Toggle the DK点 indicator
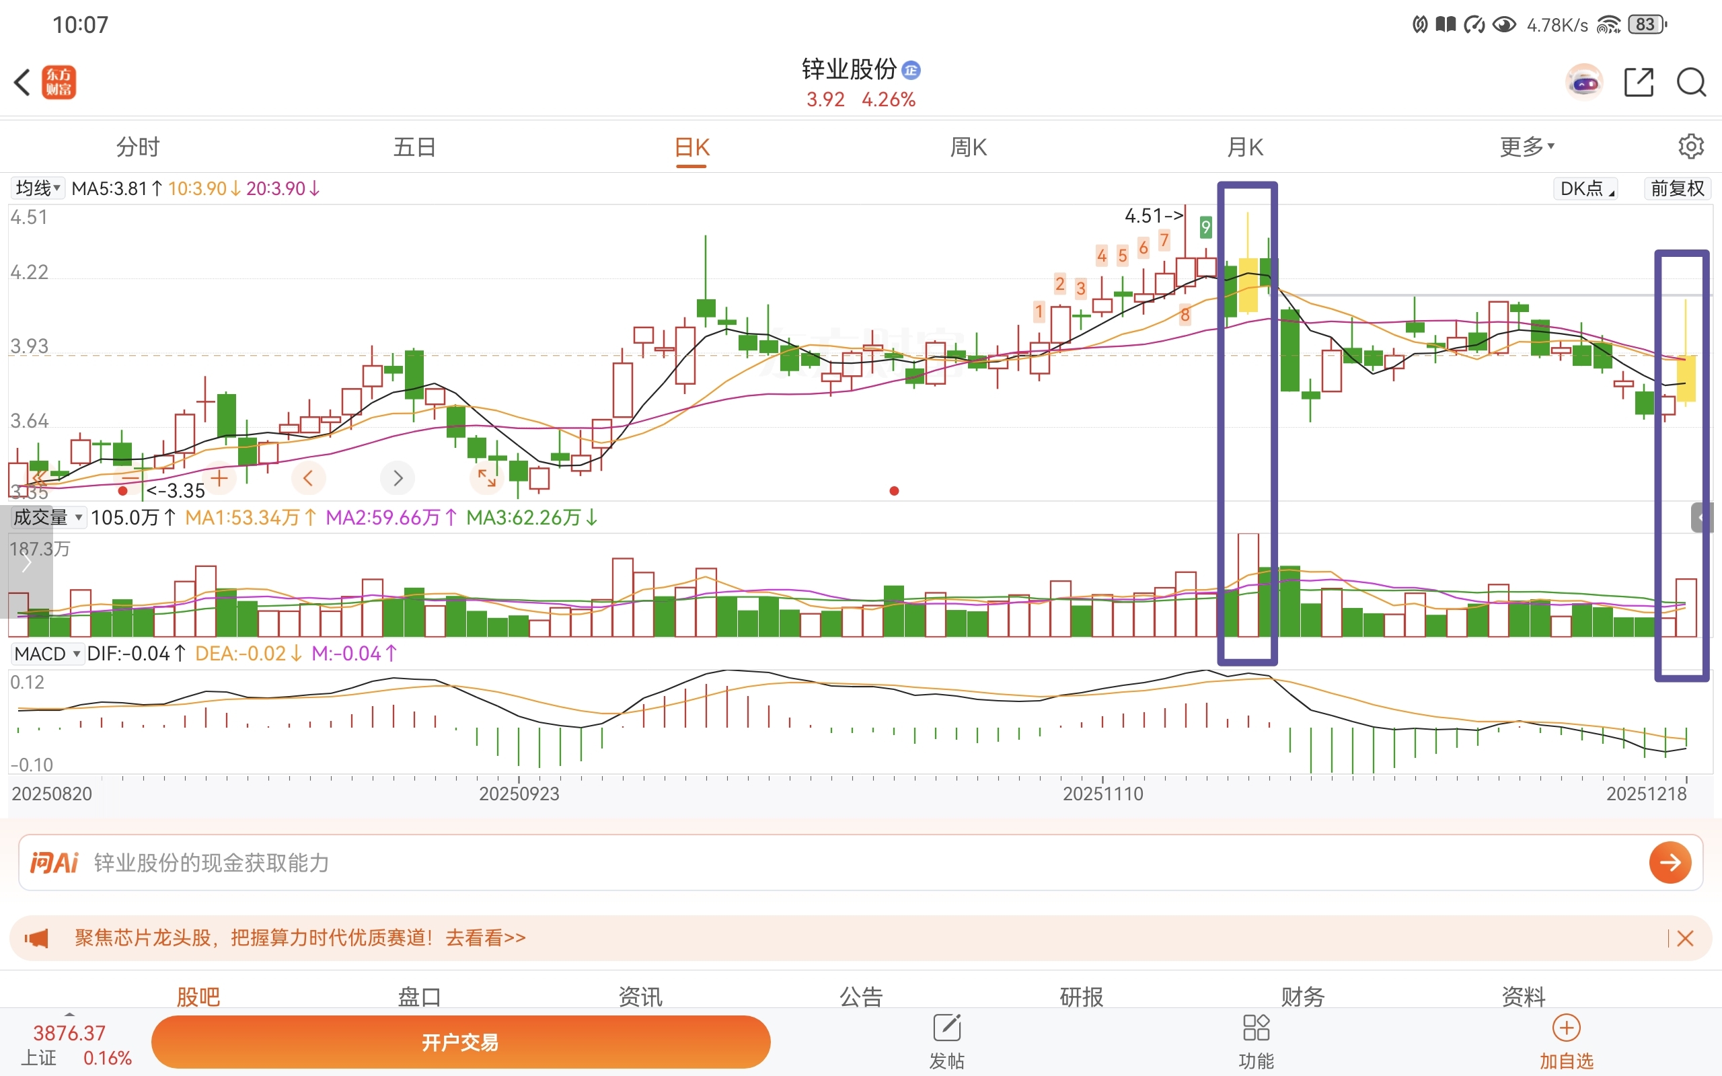Image resolution: width=1722 pixels, height=1076 pixels. tap(1586, 188)
